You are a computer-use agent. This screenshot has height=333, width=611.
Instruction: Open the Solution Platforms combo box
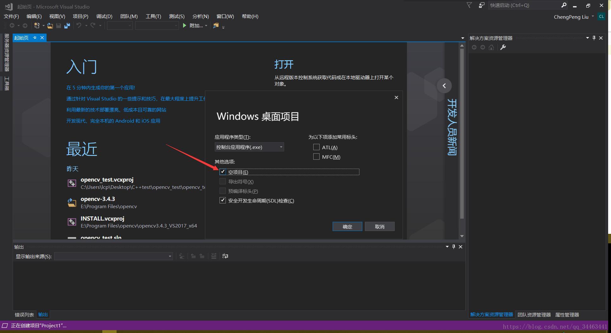[157, 25]
